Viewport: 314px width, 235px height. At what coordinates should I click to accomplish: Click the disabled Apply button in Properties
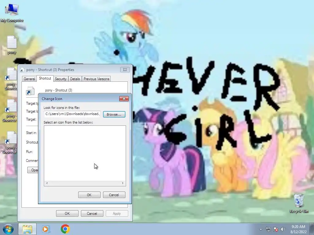point(117,213)
